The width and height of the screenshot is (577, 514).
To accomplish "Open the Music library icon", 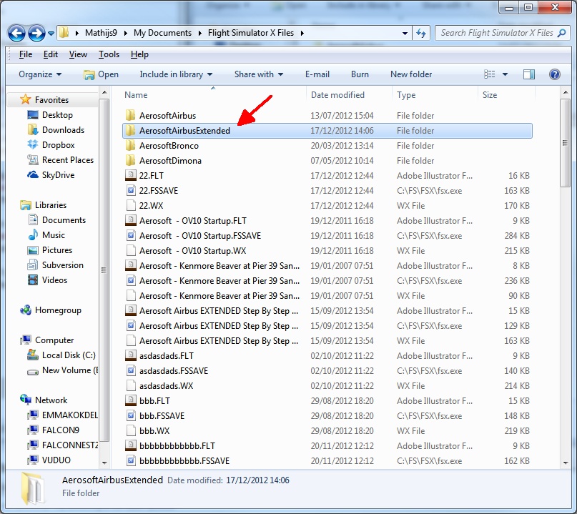I will (33, 234).
